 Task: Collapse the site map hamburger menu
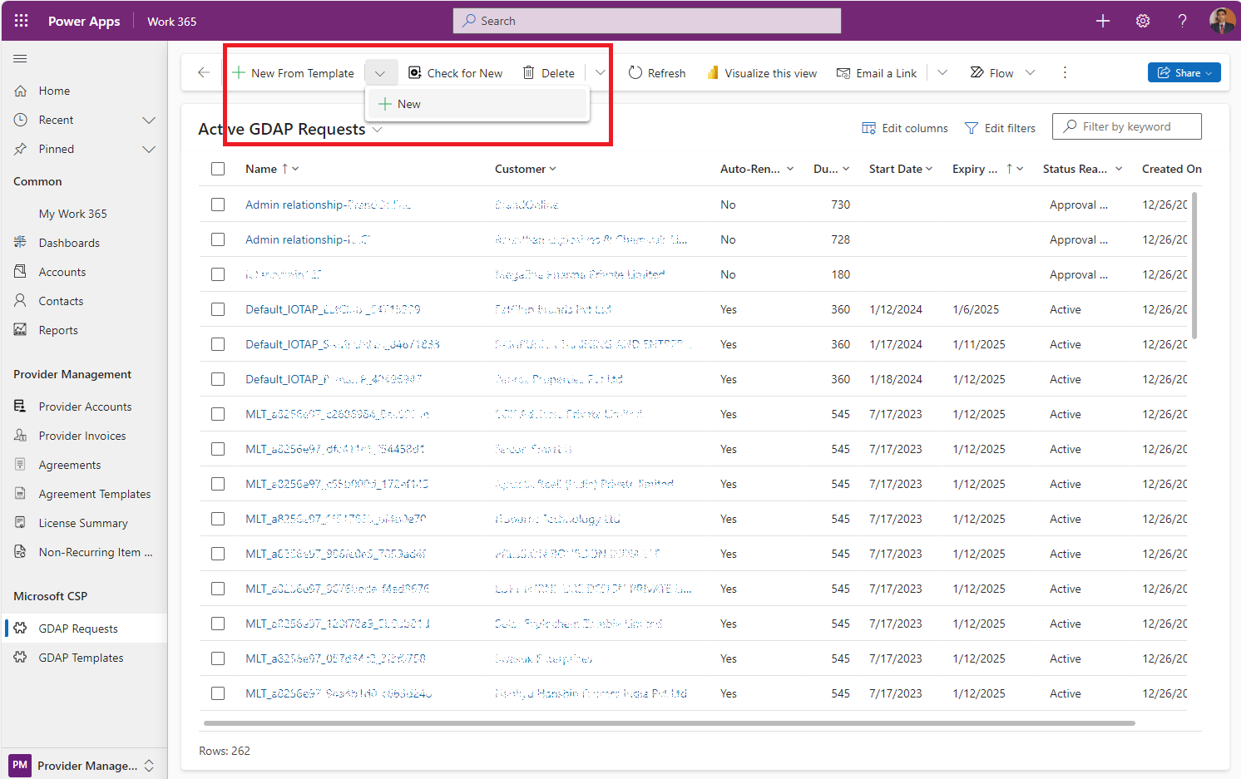pos(20,58)
